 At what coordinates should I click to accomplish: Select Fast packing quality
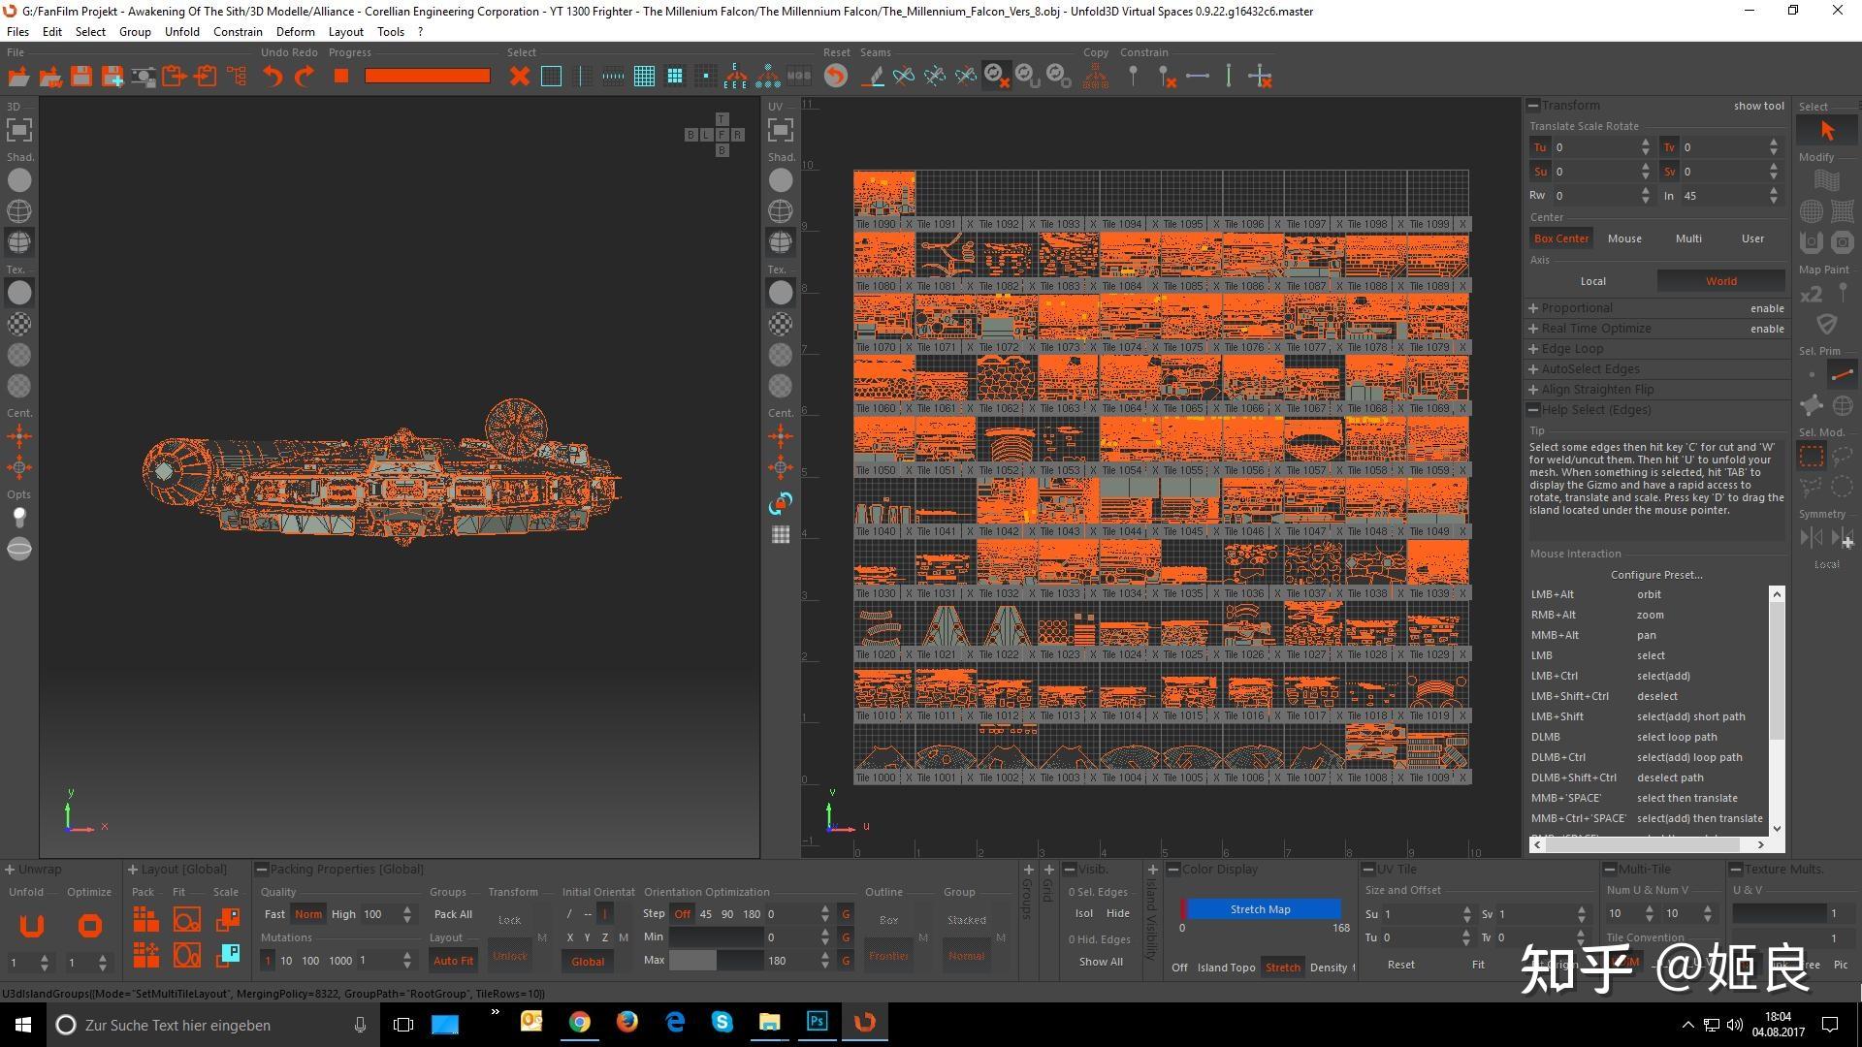[x=275, y=914]
